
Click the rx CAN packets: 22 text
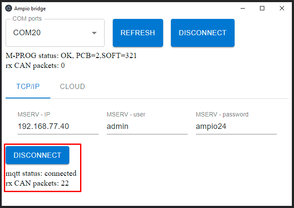tap(37, 183)
